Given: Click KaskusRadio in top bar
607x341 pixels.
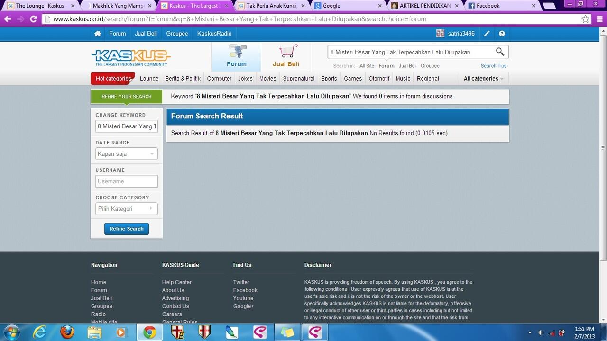Looking at the screenshot, I should coord(214,34).
